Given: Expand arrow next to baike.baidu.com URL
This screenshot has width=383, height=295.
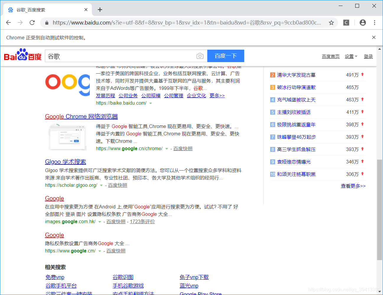Looking at the screenshot, I should [151, 103].
